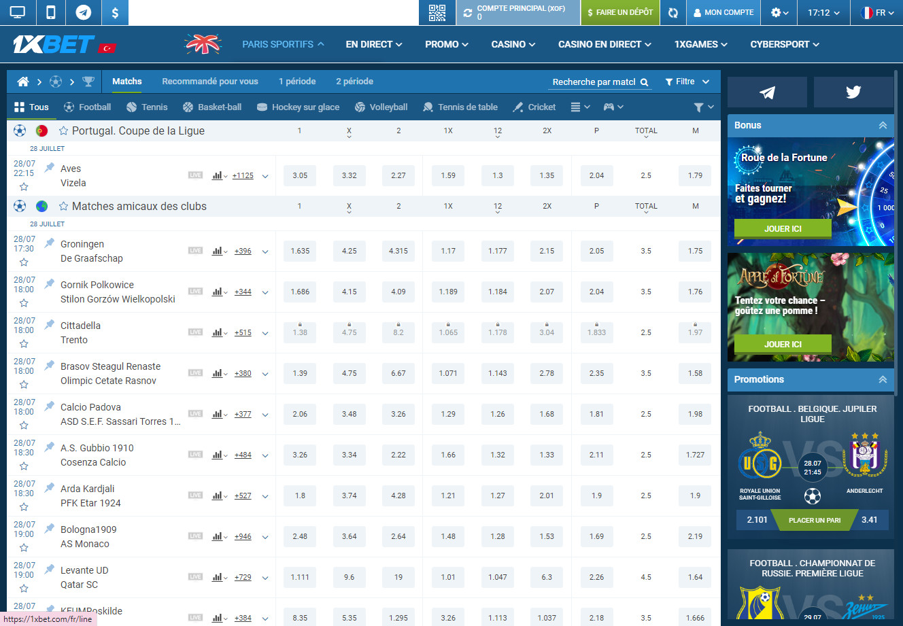Image resolution: width=903 pixels, height=626 pixels.
Task: Click the trophy icon in breadcrumb
Action: pos(88,82)
